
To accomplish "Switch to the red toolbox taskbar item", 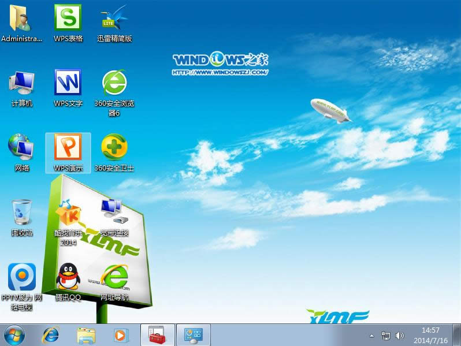I will [156, 334].
